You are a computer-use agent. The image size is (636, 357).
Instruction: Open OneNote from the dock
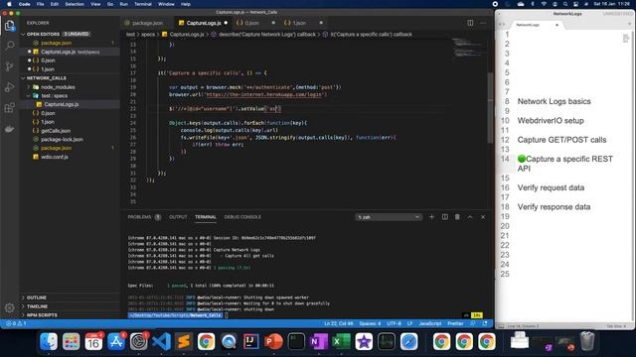(x=318, y=341)
